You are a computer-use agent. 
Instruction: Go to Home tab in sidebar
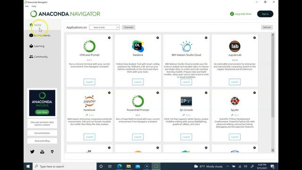pos(42,25)
